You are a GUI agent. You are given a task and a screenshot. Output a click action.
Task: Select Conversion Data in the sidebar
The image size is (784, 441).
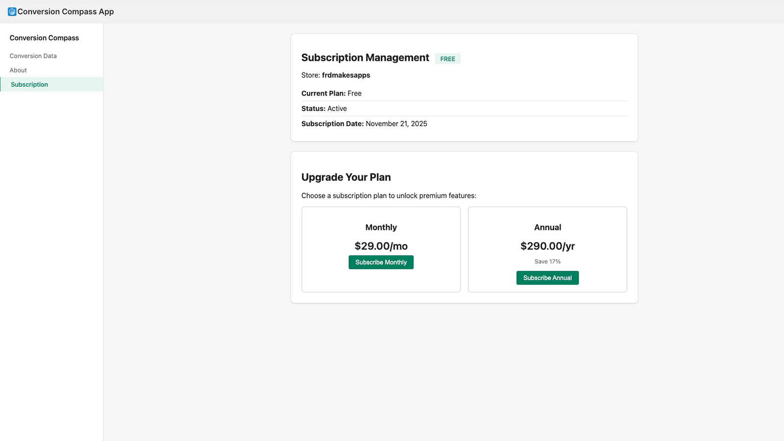click(x=33, y=55)
